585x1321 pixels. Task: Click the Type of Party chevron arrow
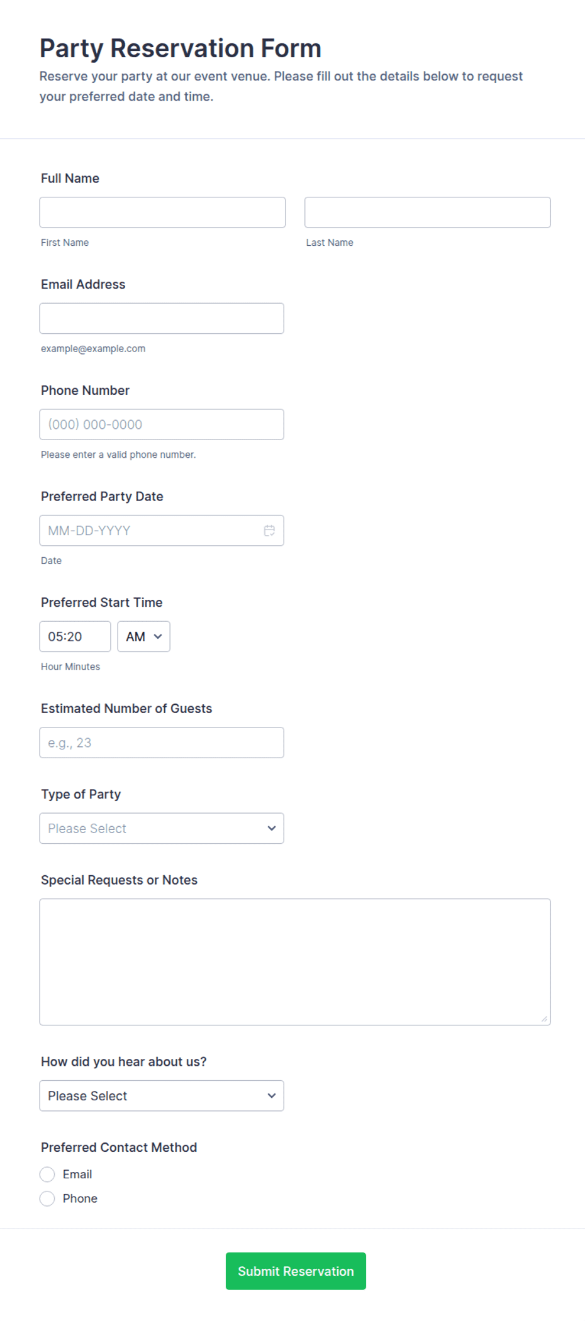[x=272, y=828]
